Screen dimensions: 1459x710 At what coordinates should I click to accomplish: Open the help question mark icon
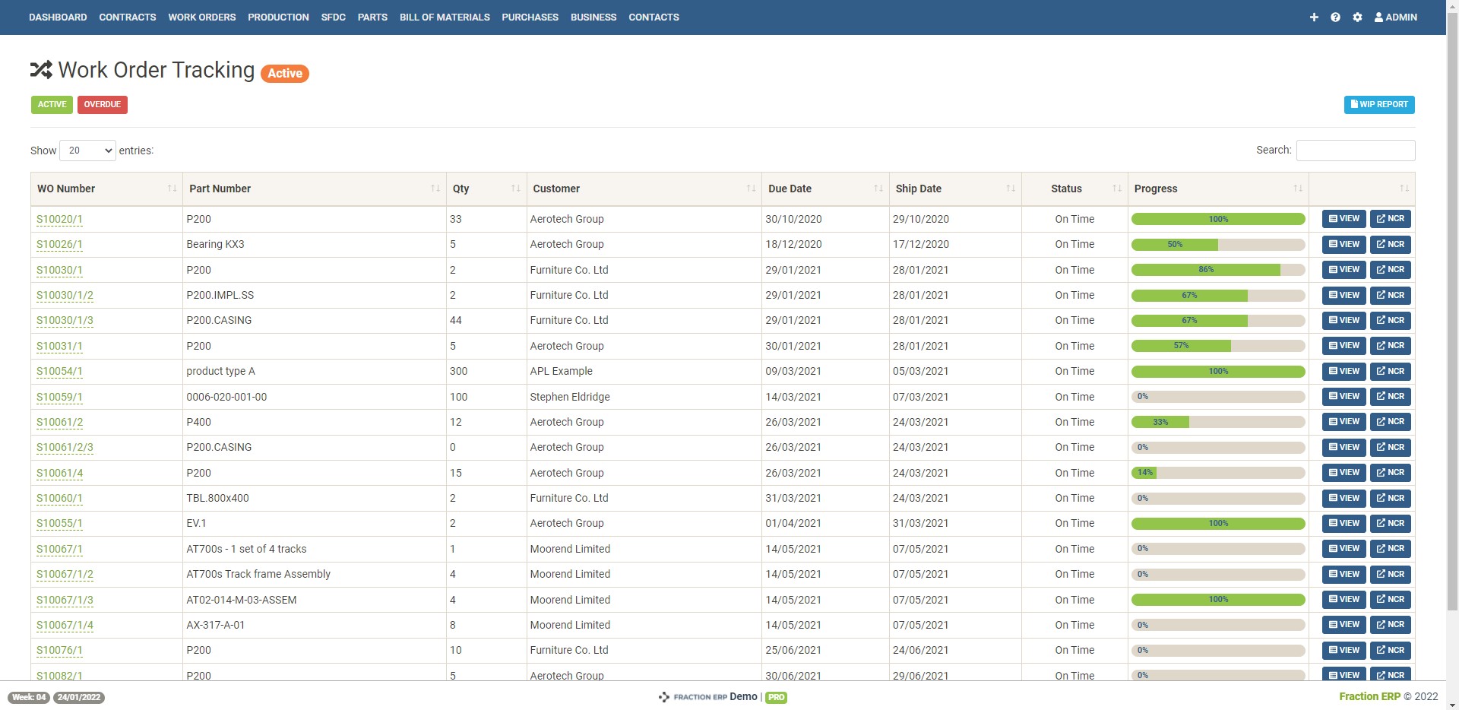click(1335, 17)
